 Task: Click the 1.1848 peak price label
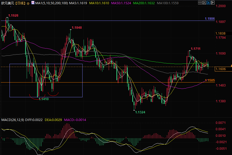pyautogui.click(x=77, y=28)
